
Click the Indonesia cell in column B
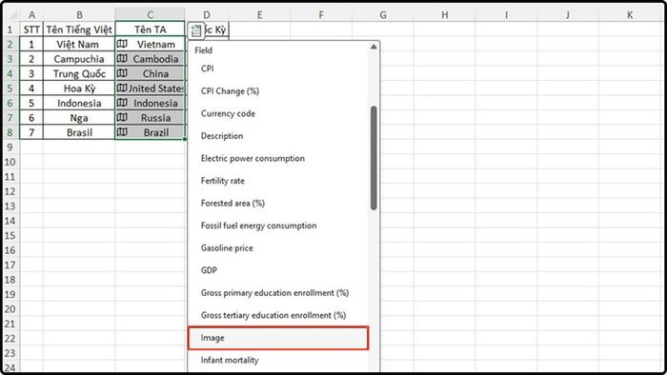tap(79, 103)
